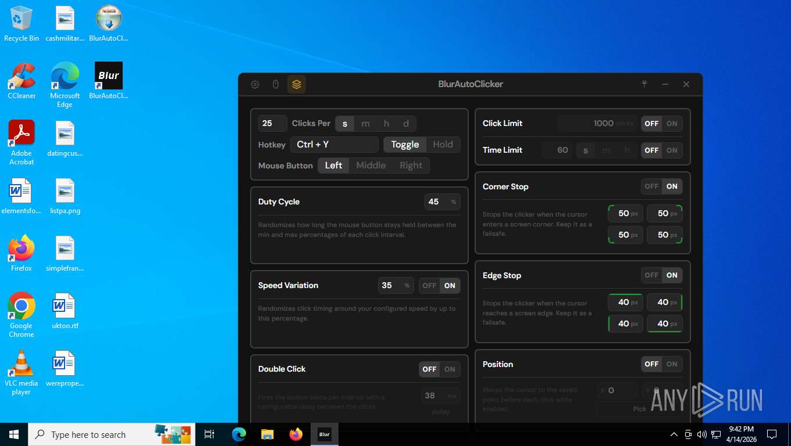Viewport: 791px width, 446px height.
Task: Select the uktoo.rtf file on desktop
Action: pyautogui.click(x=65, y=311)
